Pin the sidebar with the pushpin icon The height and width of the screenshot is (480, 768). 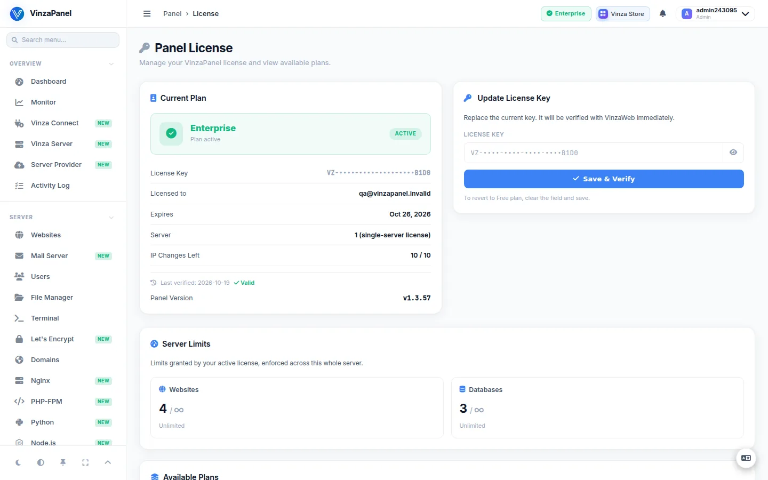tap(63, 462)
